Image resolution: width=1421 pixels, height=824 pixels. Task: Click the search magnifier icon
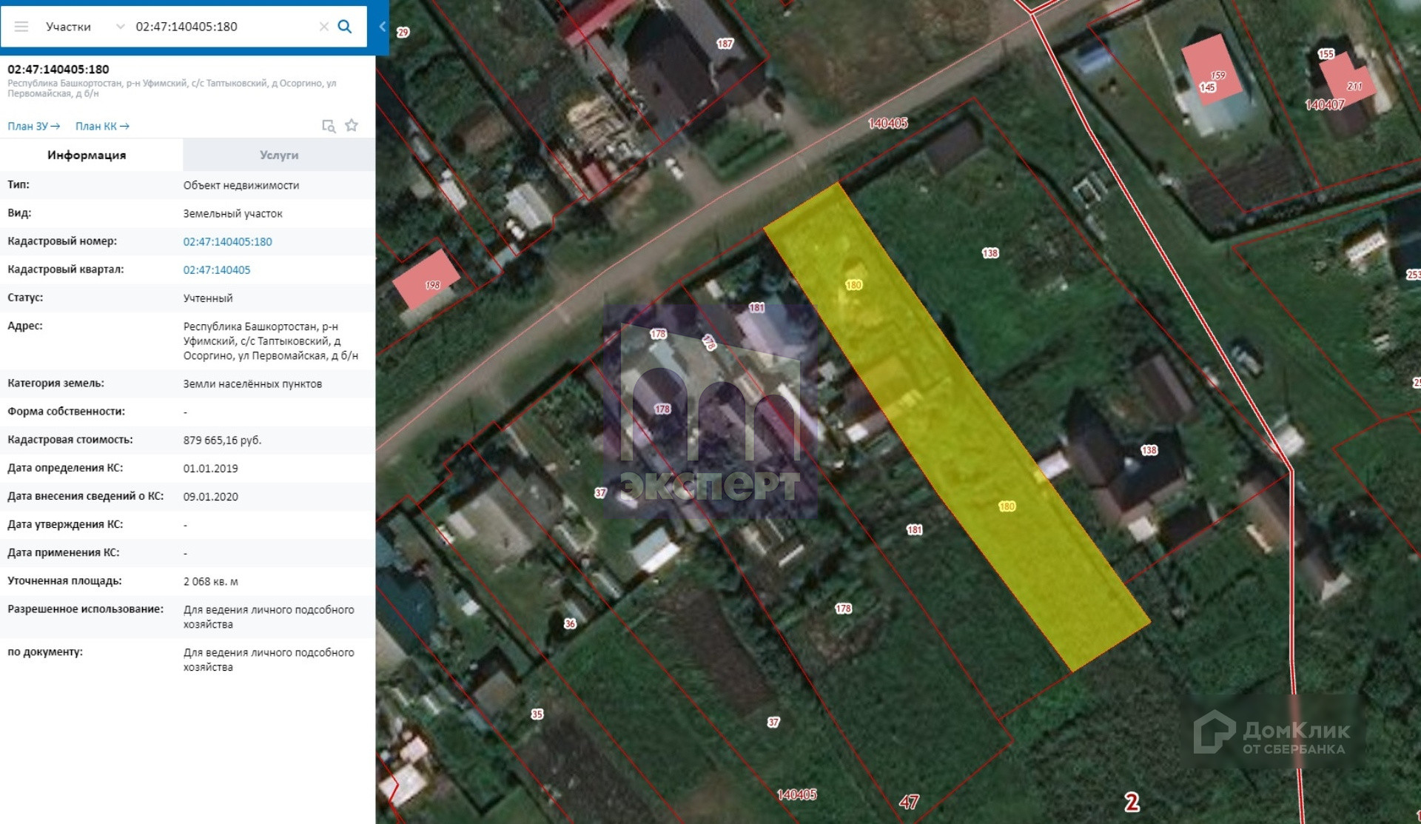[344, 27]
